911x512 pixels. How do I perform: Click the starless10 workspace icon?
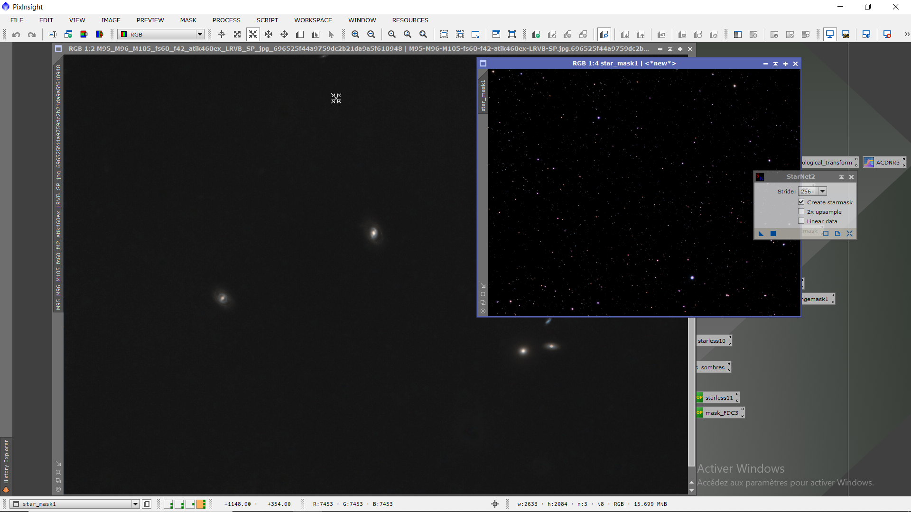712,340
